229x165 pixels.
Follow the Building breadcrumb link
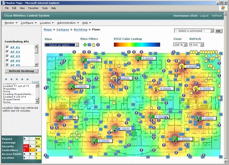tap(81, 30)
